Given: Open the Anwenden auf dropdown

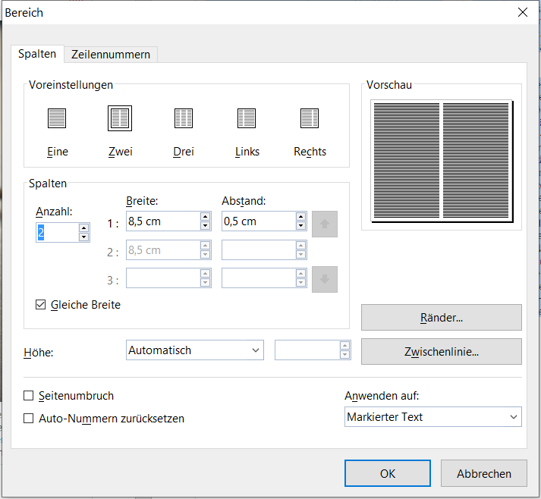Looking at the screenshot, I should click(433, 417).
